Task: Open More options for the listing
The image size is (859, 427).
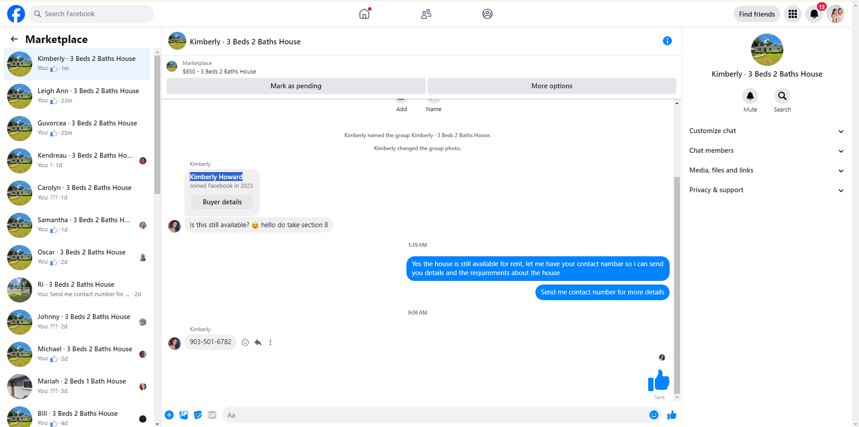Action: coord(552,86)
